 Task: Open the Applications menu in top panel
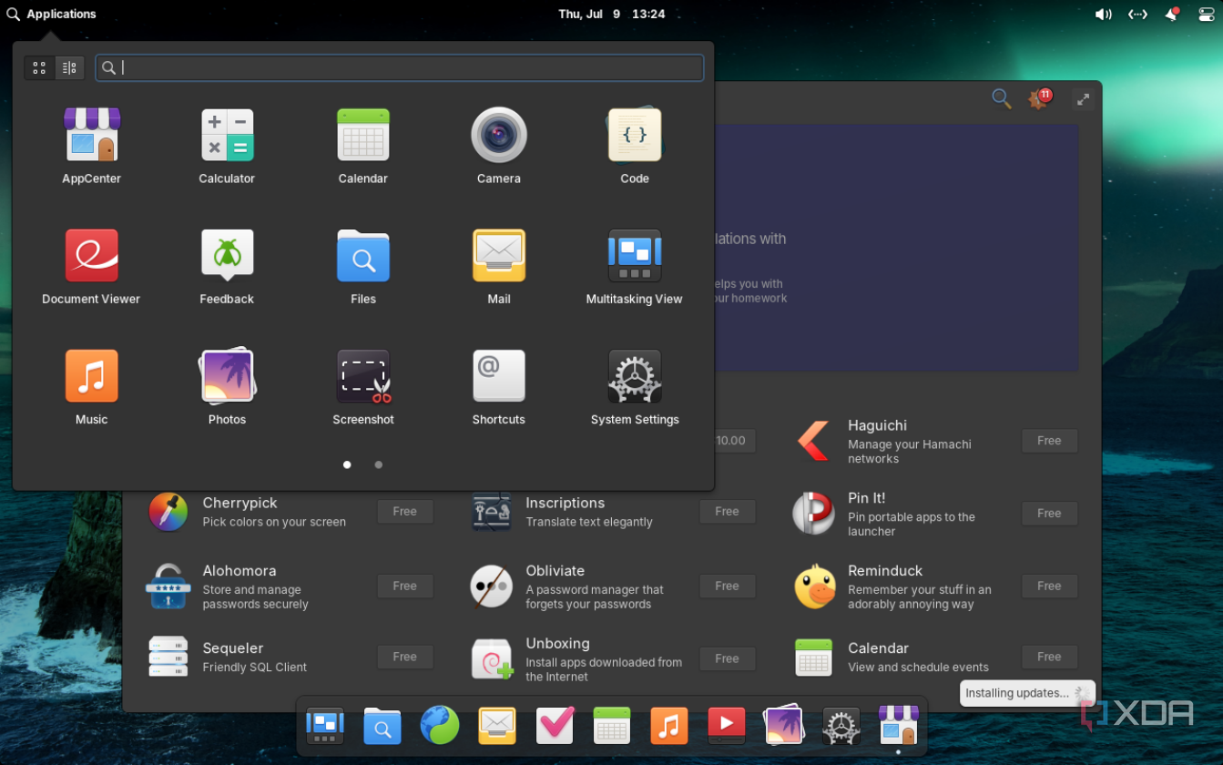click(x=51, y=14)
